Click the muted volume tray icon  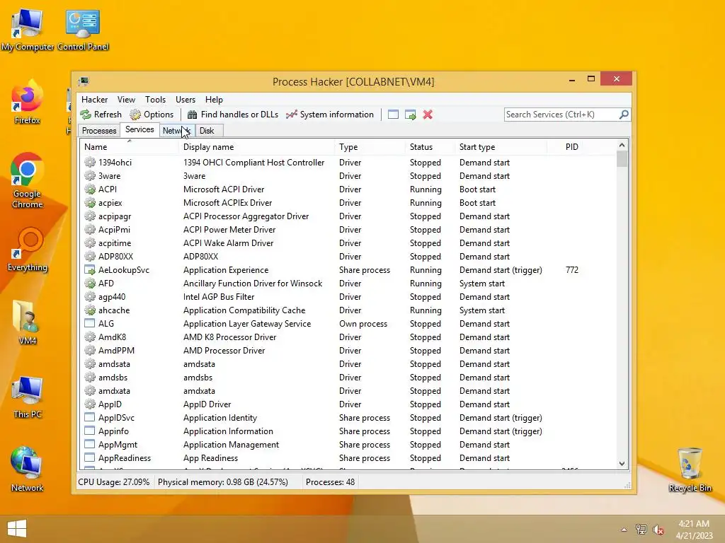tap(658, 530)
